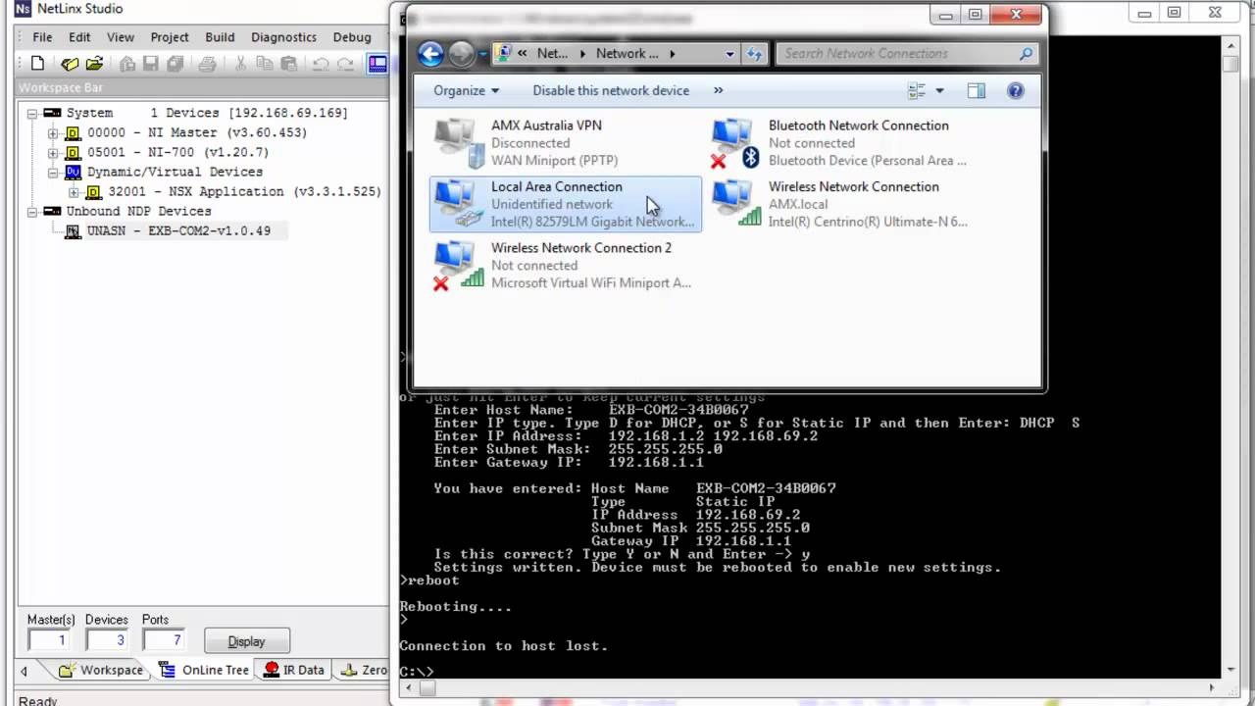Click the Save icon in the toolbar
This screenshot has height=706, width=1255.
pos(149,63)
